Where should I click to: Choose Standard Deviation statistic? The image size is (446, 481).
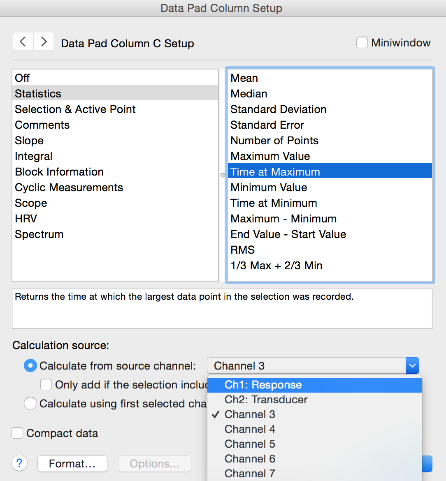point(278,109)
